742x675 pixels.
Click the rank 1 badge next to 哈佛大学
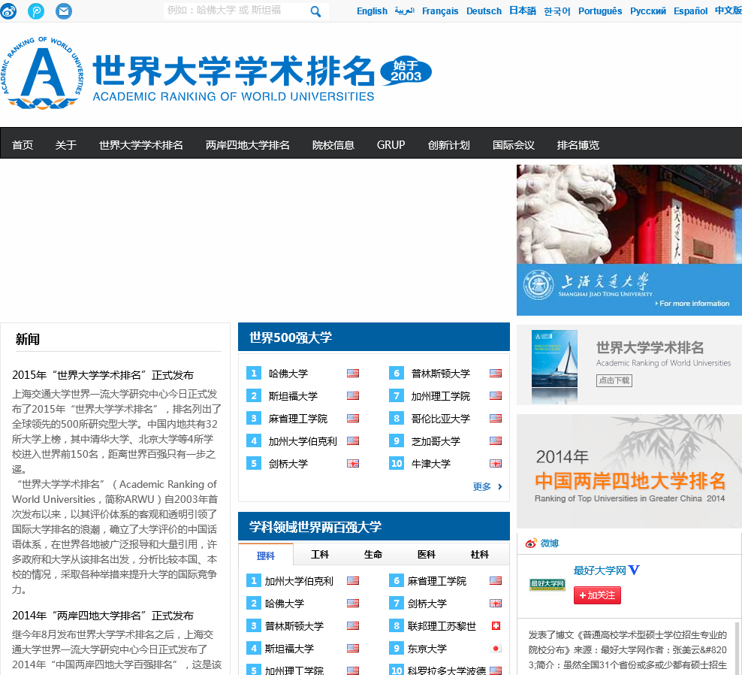pyautogui.click(x=254, y=374)
